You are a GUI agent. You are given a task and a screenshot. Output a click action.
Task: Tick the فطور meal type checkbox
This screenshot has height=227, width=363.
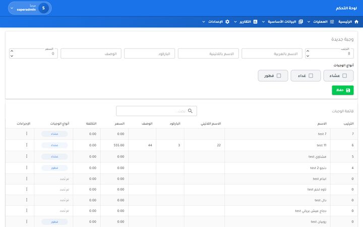click(x=279, y=76)
